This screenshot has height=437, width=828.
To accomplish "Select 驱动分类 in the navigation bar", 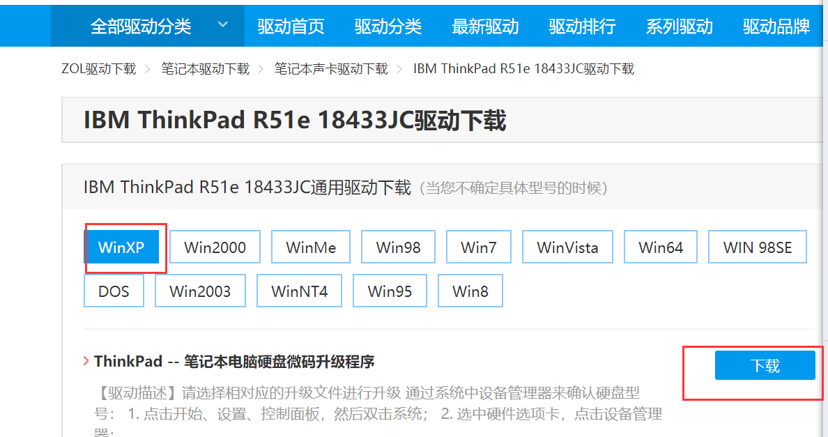I will click(388, 26).
